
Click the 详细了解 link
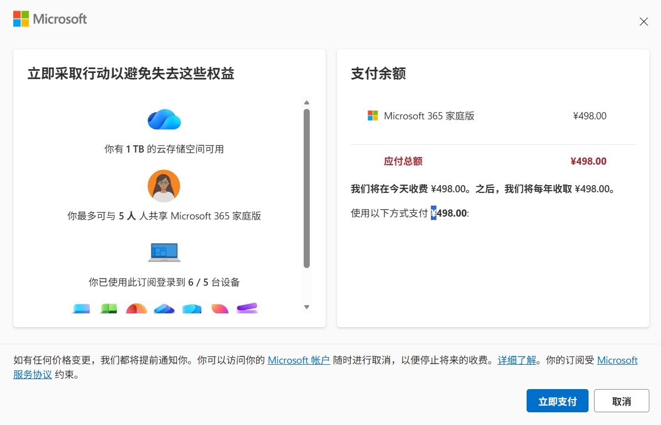click(x=516, y=360)
